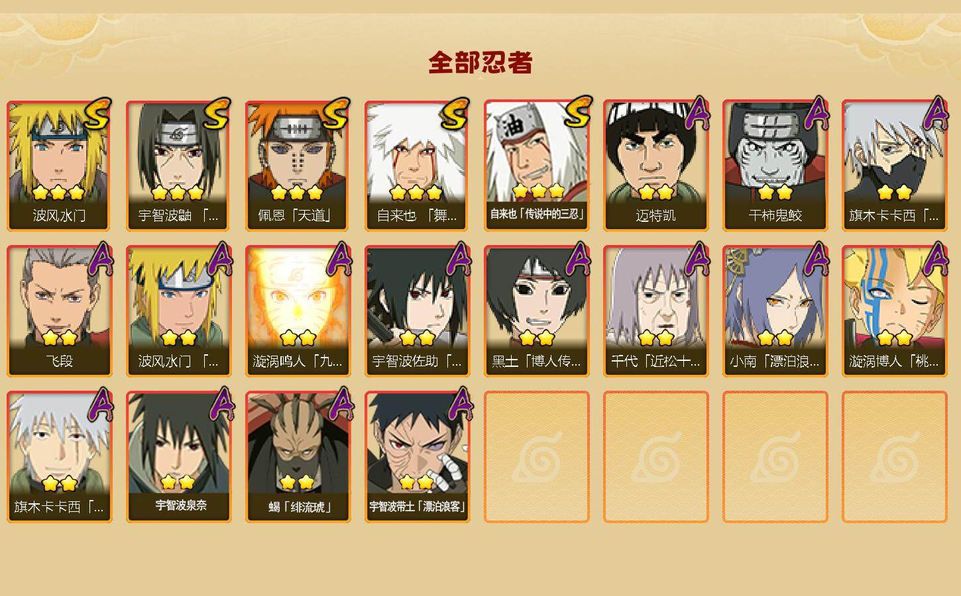Open the 迈特凯 ninja card
961x596 pixels.
point(656,166)
